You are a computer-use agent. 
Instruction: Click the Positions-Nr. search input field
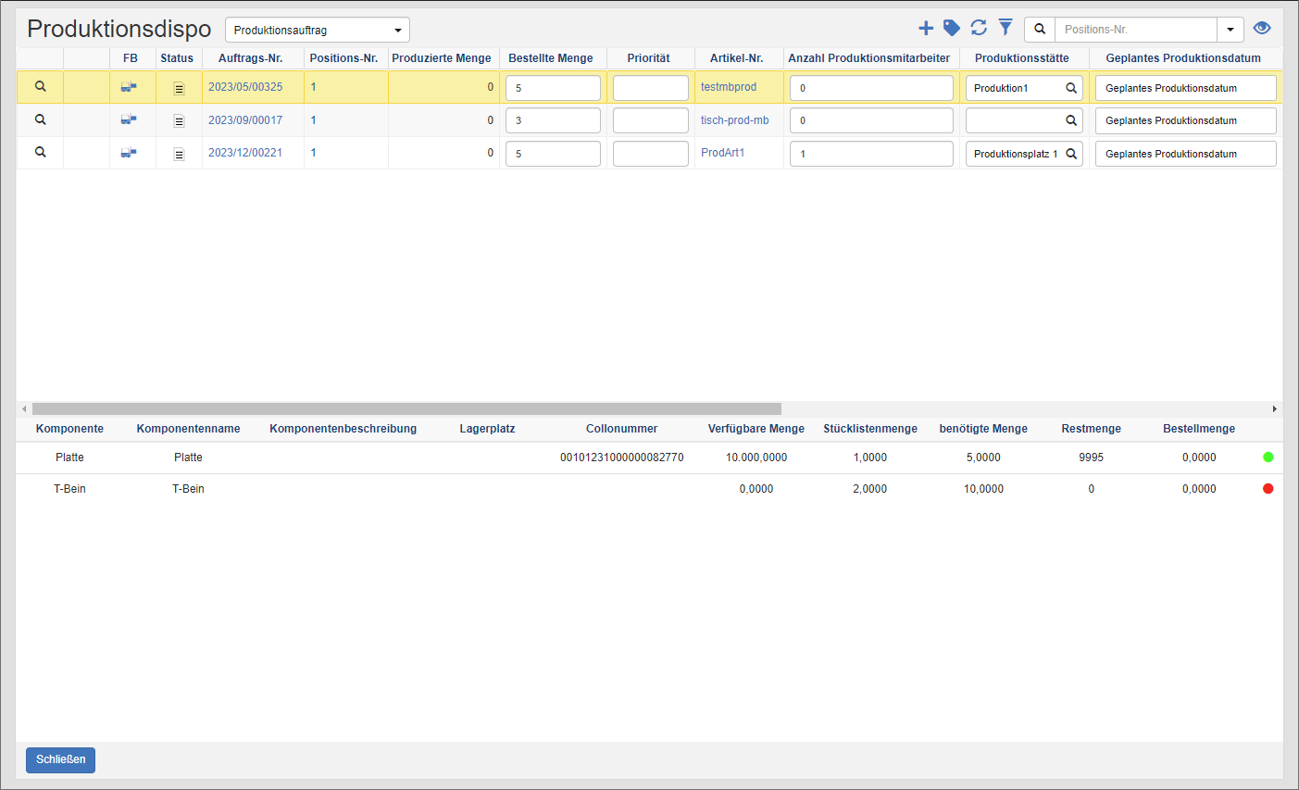pyautogui.click(x=1135, y=30)
